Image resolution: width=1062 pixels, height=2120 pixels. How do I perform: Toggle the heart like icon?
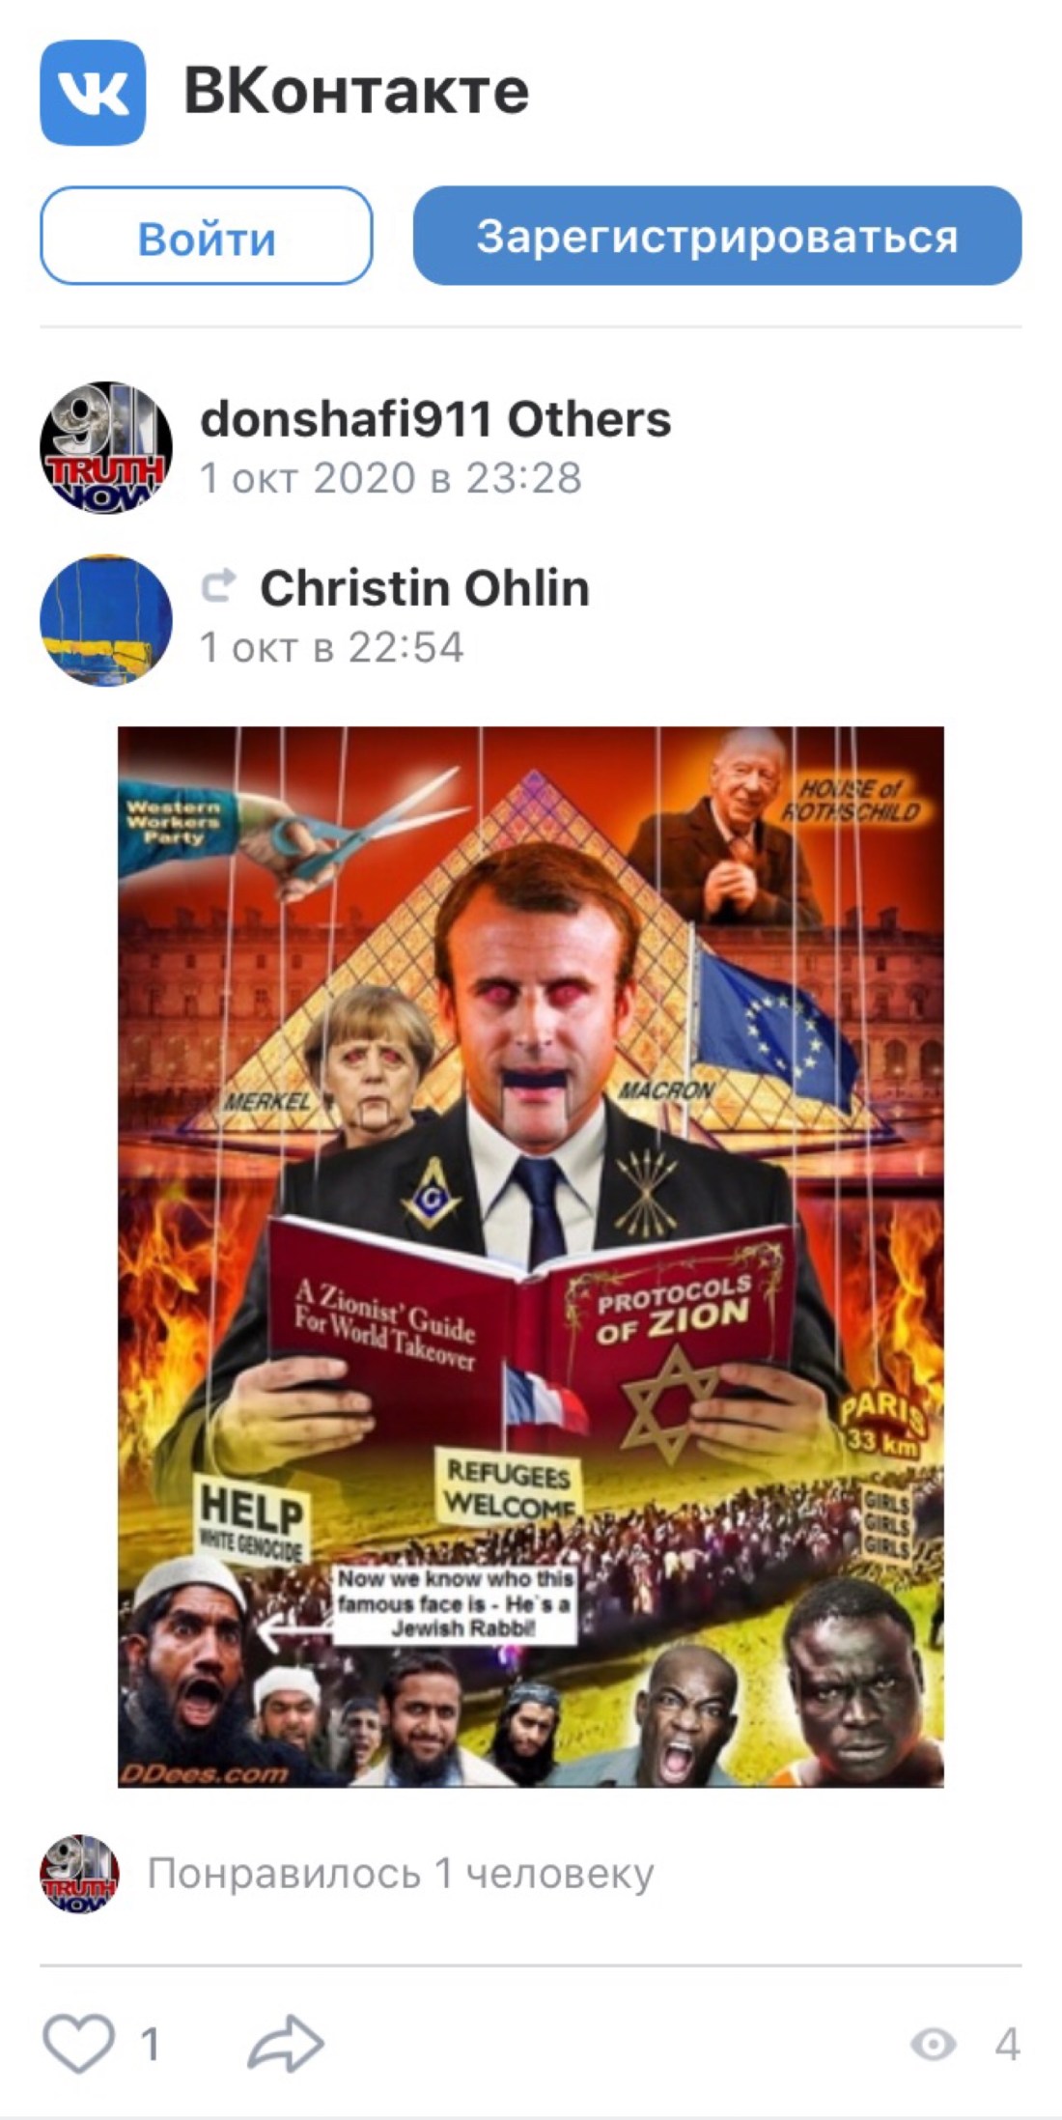click(78, 2043)
